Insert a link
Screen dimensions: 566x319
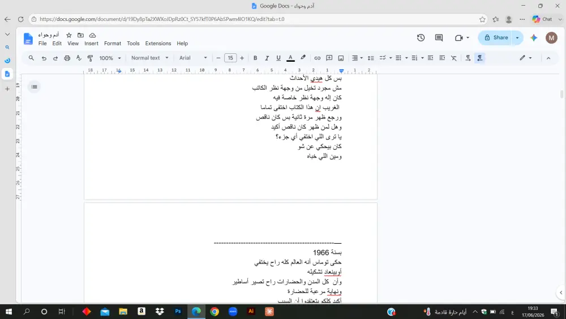pyautogui.click(x=317, y=58)
